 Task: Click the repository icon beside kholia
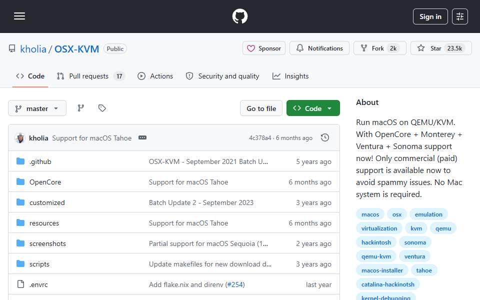(12, 48)
